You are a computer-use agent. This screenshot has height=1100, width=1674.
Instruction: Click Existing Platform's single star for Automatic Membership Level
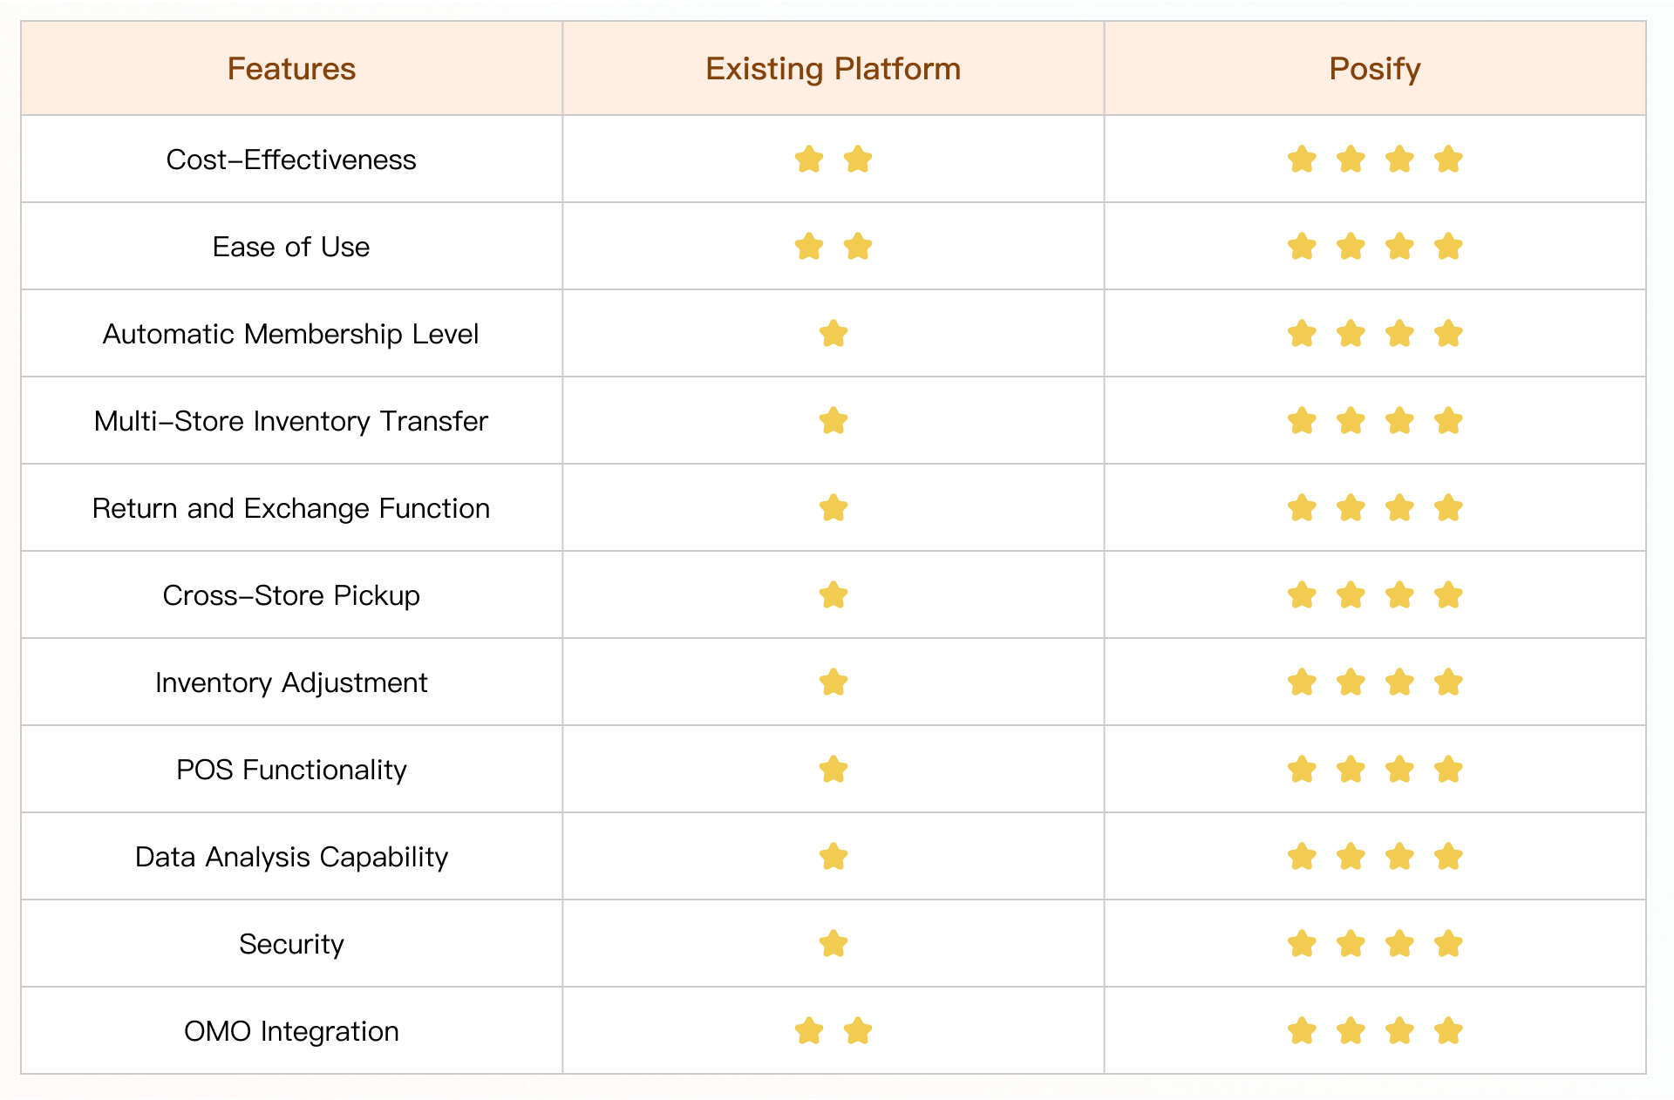coord(834,333)
